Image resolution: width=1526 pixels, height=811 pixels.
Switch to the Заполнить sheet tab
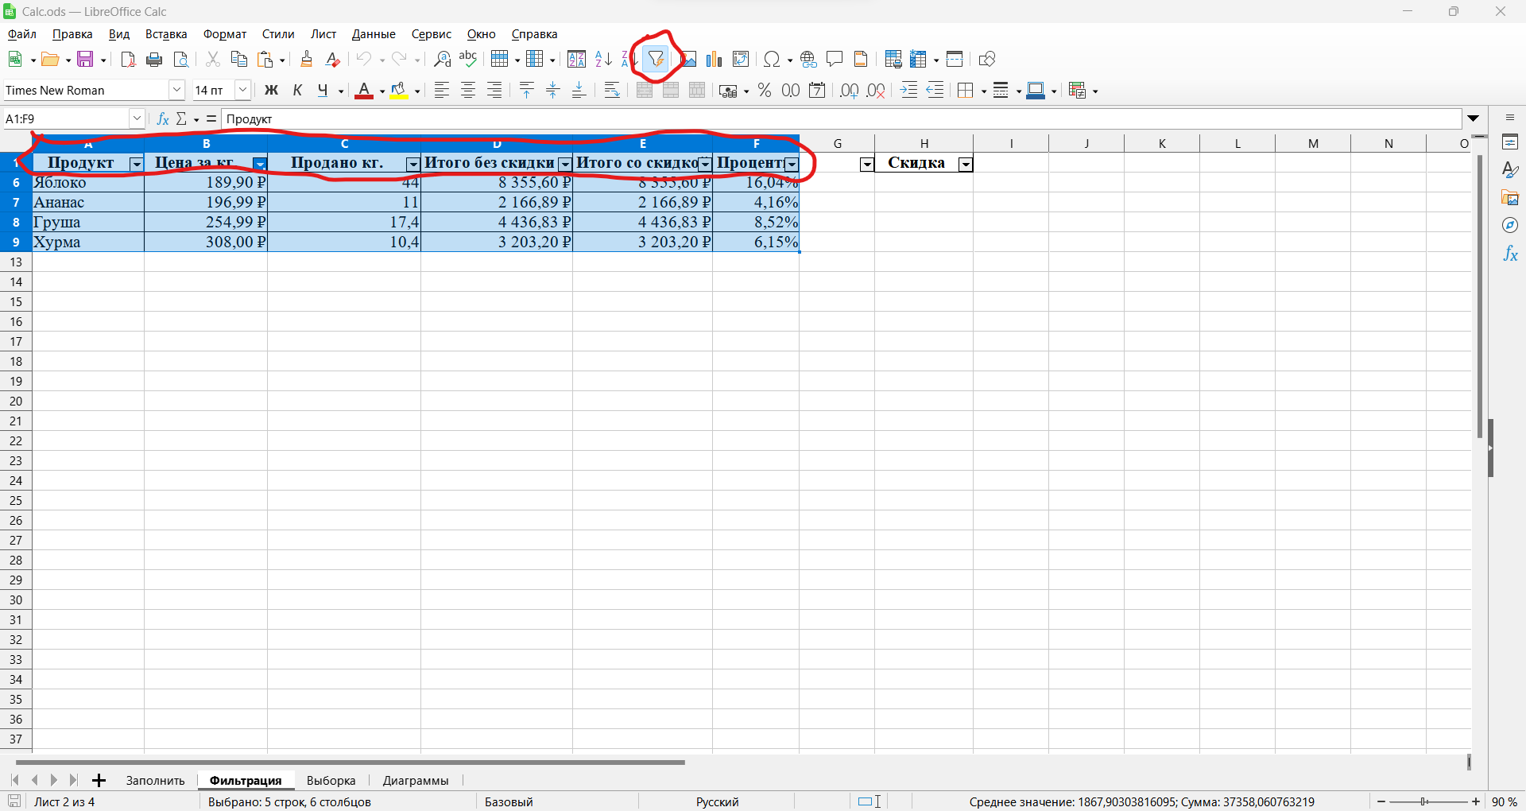pyautogui.click(x=155, y=780)
